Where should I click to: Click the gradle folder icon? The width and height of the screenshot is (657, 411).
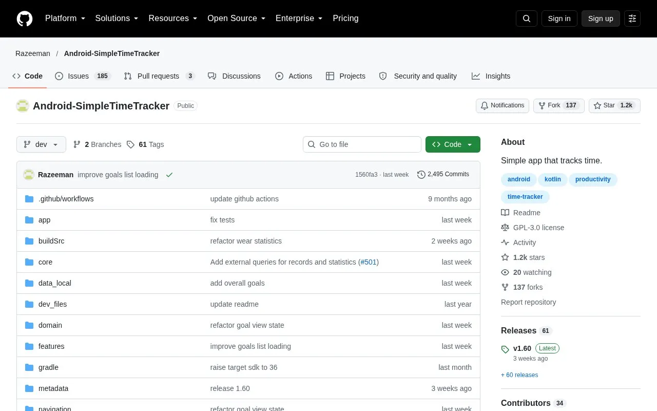click(x=29, y=367)
